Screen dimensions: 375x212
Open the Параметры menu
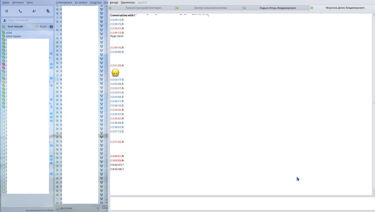128,2
